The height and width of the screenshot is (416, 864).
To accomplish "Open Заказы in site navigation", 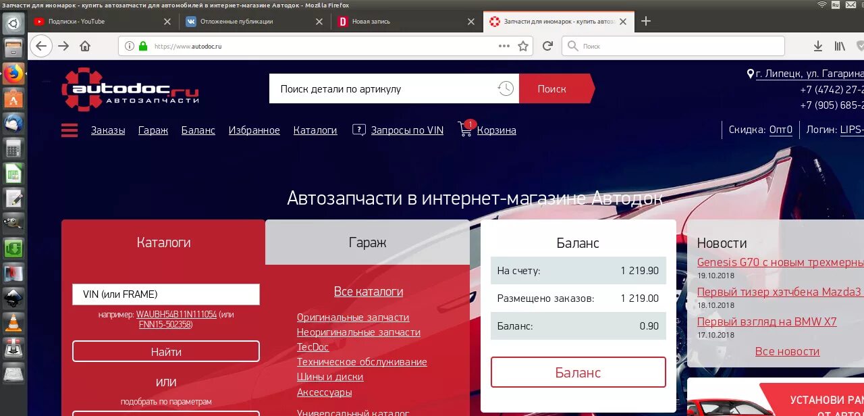I will (108, 130).
